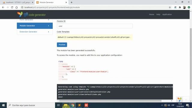Click the address bar URL
The height and width of the screenshot is (108, 192).
coord(52,7)
